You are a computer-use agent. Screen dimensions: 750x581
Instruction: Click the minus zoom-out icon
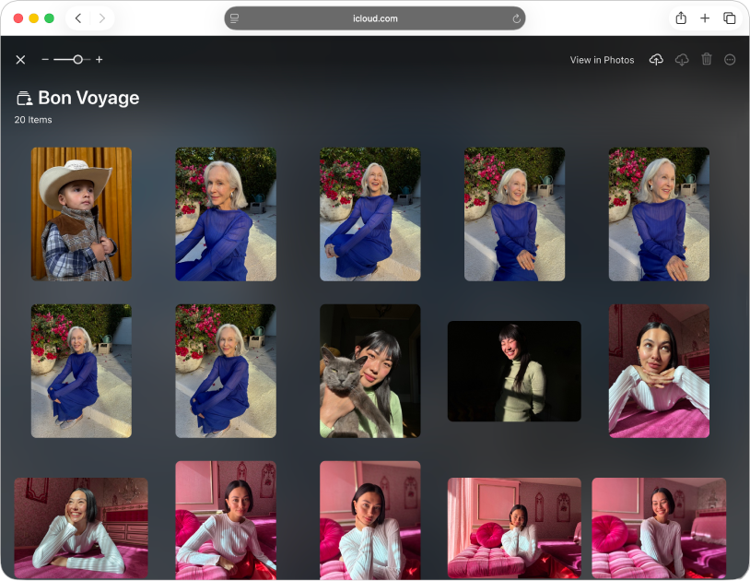pos(45,60)
